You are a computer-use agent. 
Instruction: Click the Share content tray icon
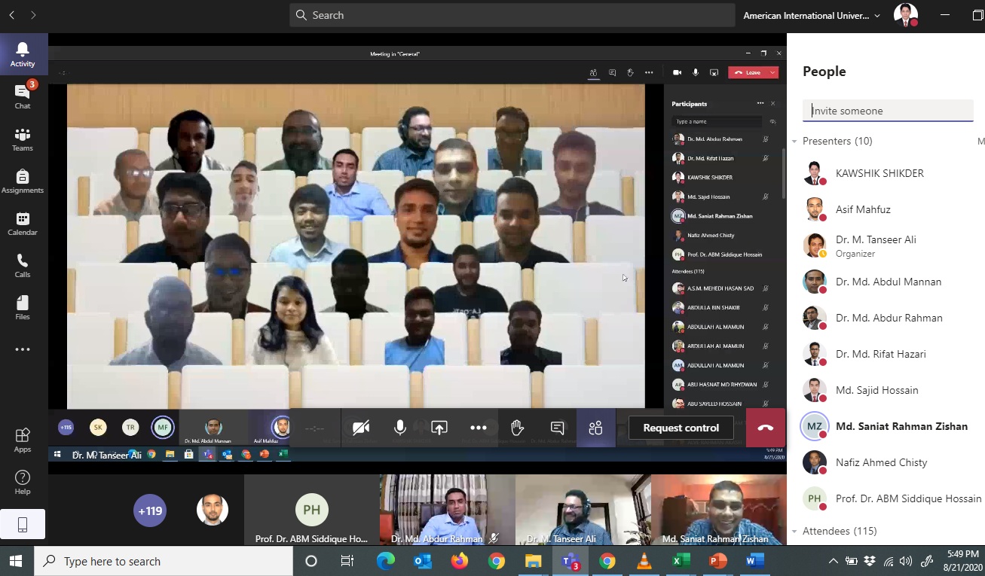(x=439, y=428)
